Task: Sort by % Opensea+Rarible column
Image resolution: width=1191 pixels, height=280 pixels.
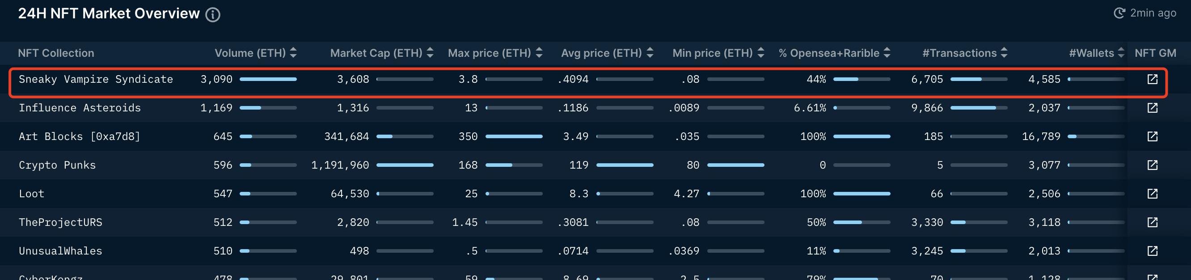Action: coord(887,53)
